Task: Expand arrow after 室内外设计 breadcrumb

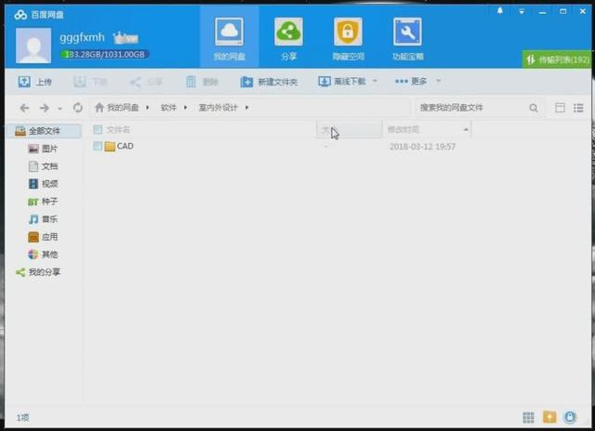Action: (246, 108)
